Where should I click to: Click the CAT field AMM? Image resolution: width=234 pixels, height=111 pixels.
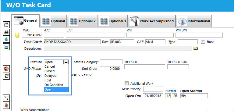(155, 42)
